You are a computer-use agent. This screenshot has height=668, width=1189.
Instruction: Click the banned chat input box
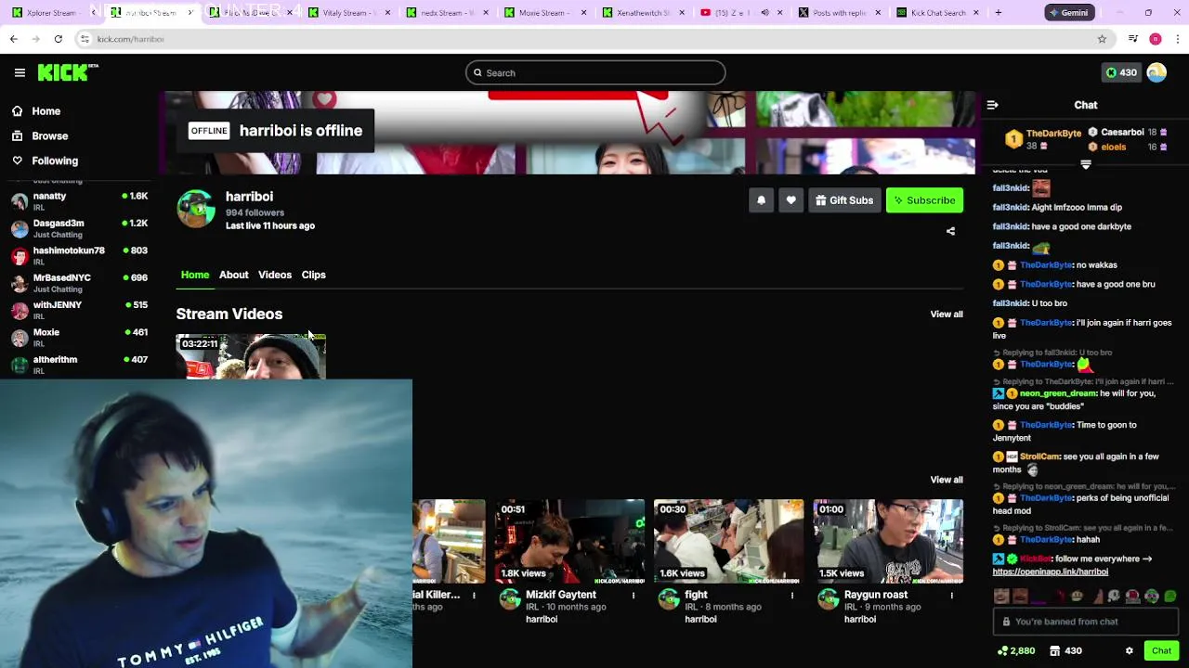pos(1085,622)
